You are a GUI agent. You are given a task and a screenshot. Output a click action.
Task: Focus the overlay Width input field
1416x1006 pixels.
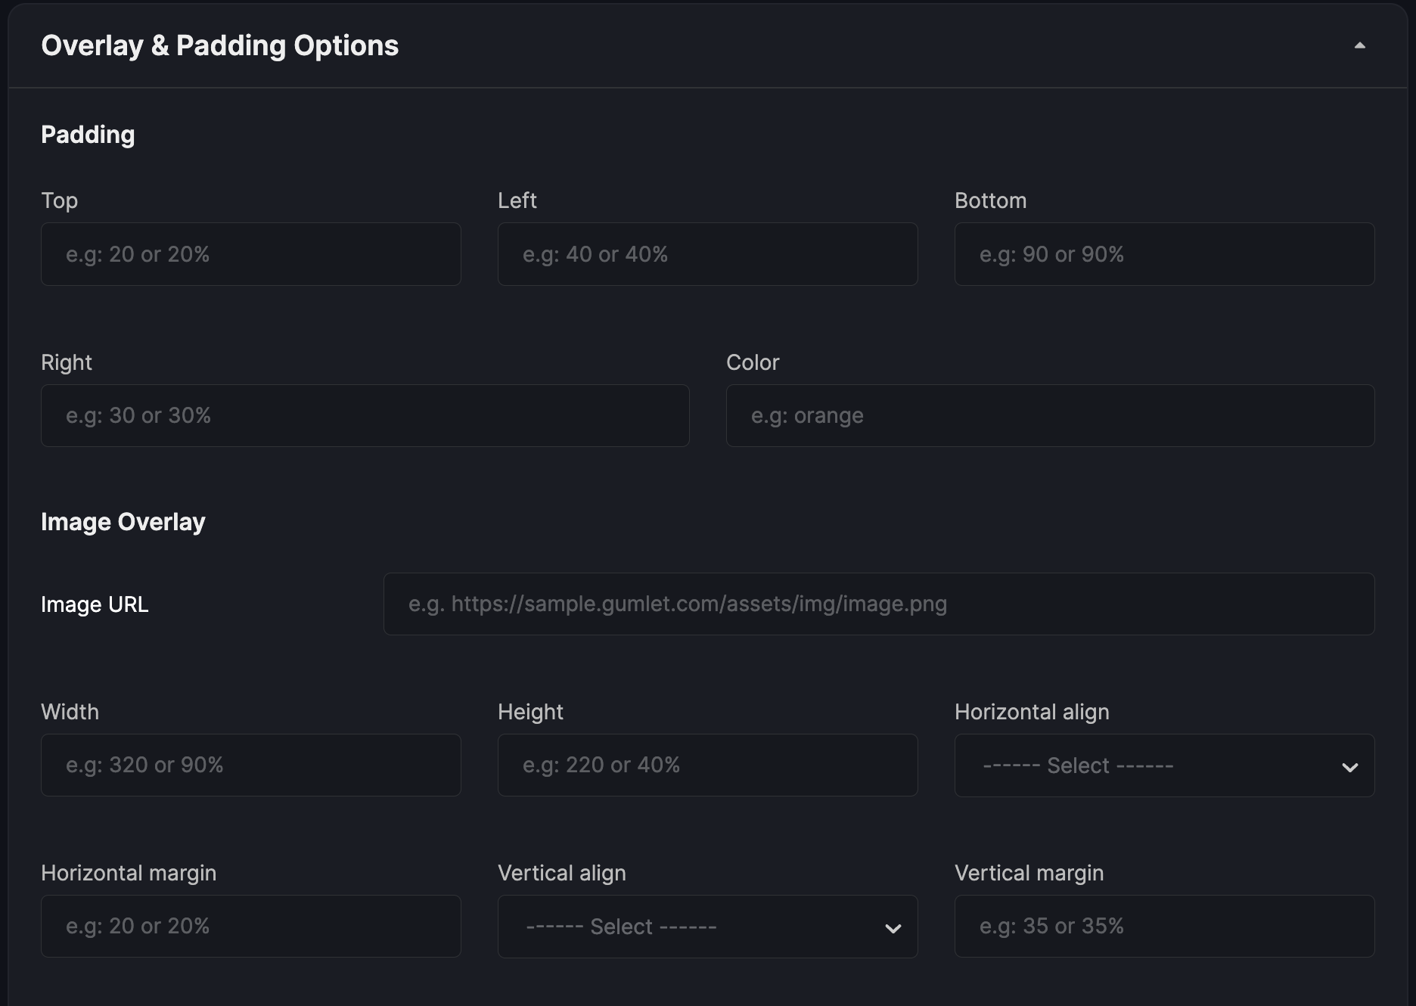click(x=251, y=765)
